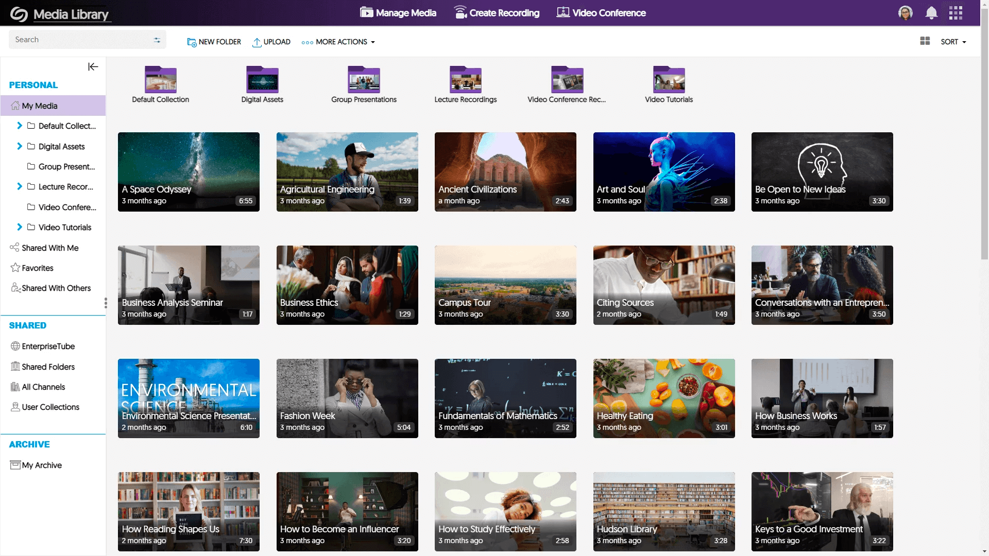Image resolution: width=989 pixels, height=556 pixels.
Task: Open the Lecture Recordings folder icon
Action: 466,79
